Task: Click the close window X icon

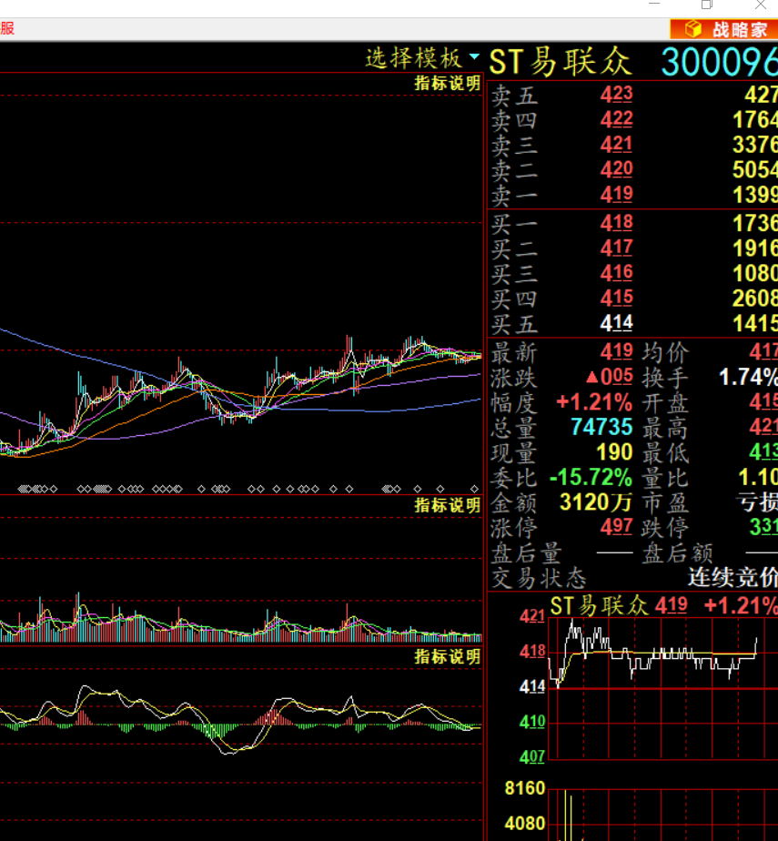Action: coord(761,5)
